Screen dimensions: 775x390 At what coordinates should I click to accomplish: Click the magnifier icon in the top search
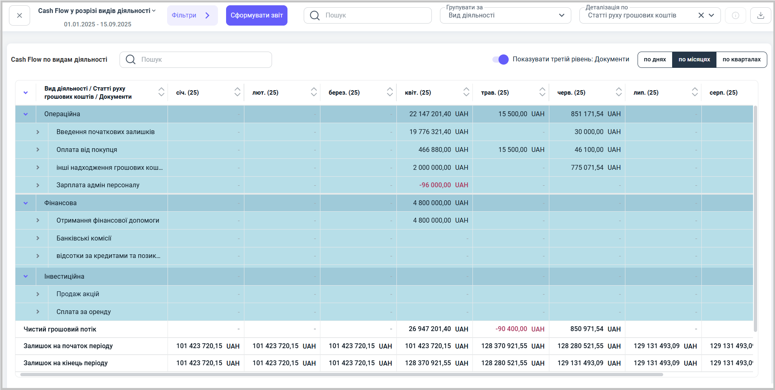coord(315,15)
